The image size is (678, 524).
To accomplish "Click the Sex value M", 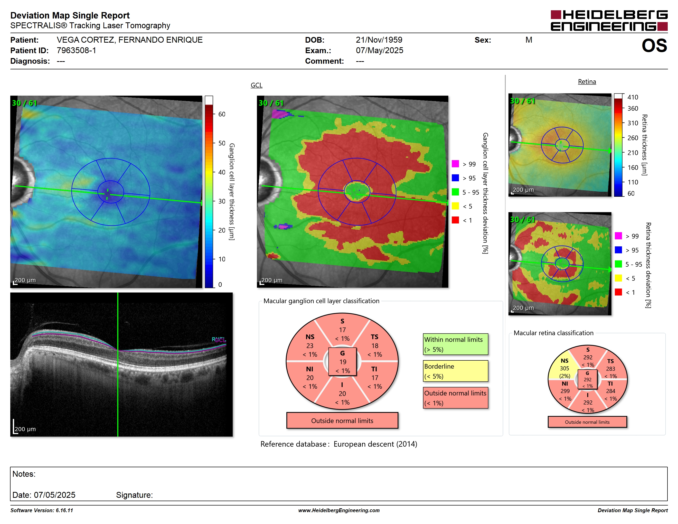I will (x=529, y=40).
